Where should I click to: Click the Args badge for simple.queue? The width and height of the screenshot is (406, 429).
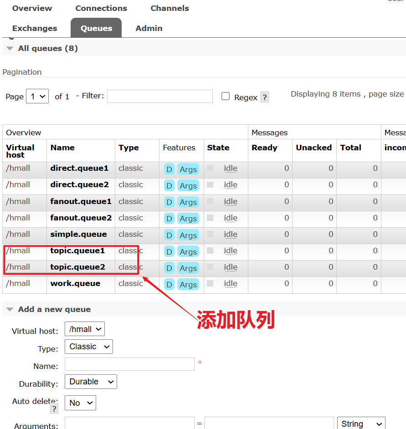point(188,235)
